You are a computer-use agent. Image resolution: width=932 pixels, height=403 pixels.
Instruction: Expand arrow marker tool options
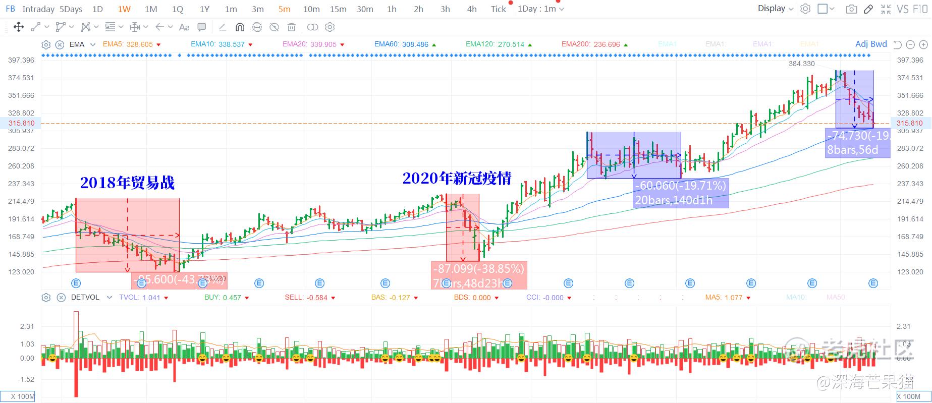[171, 27]
